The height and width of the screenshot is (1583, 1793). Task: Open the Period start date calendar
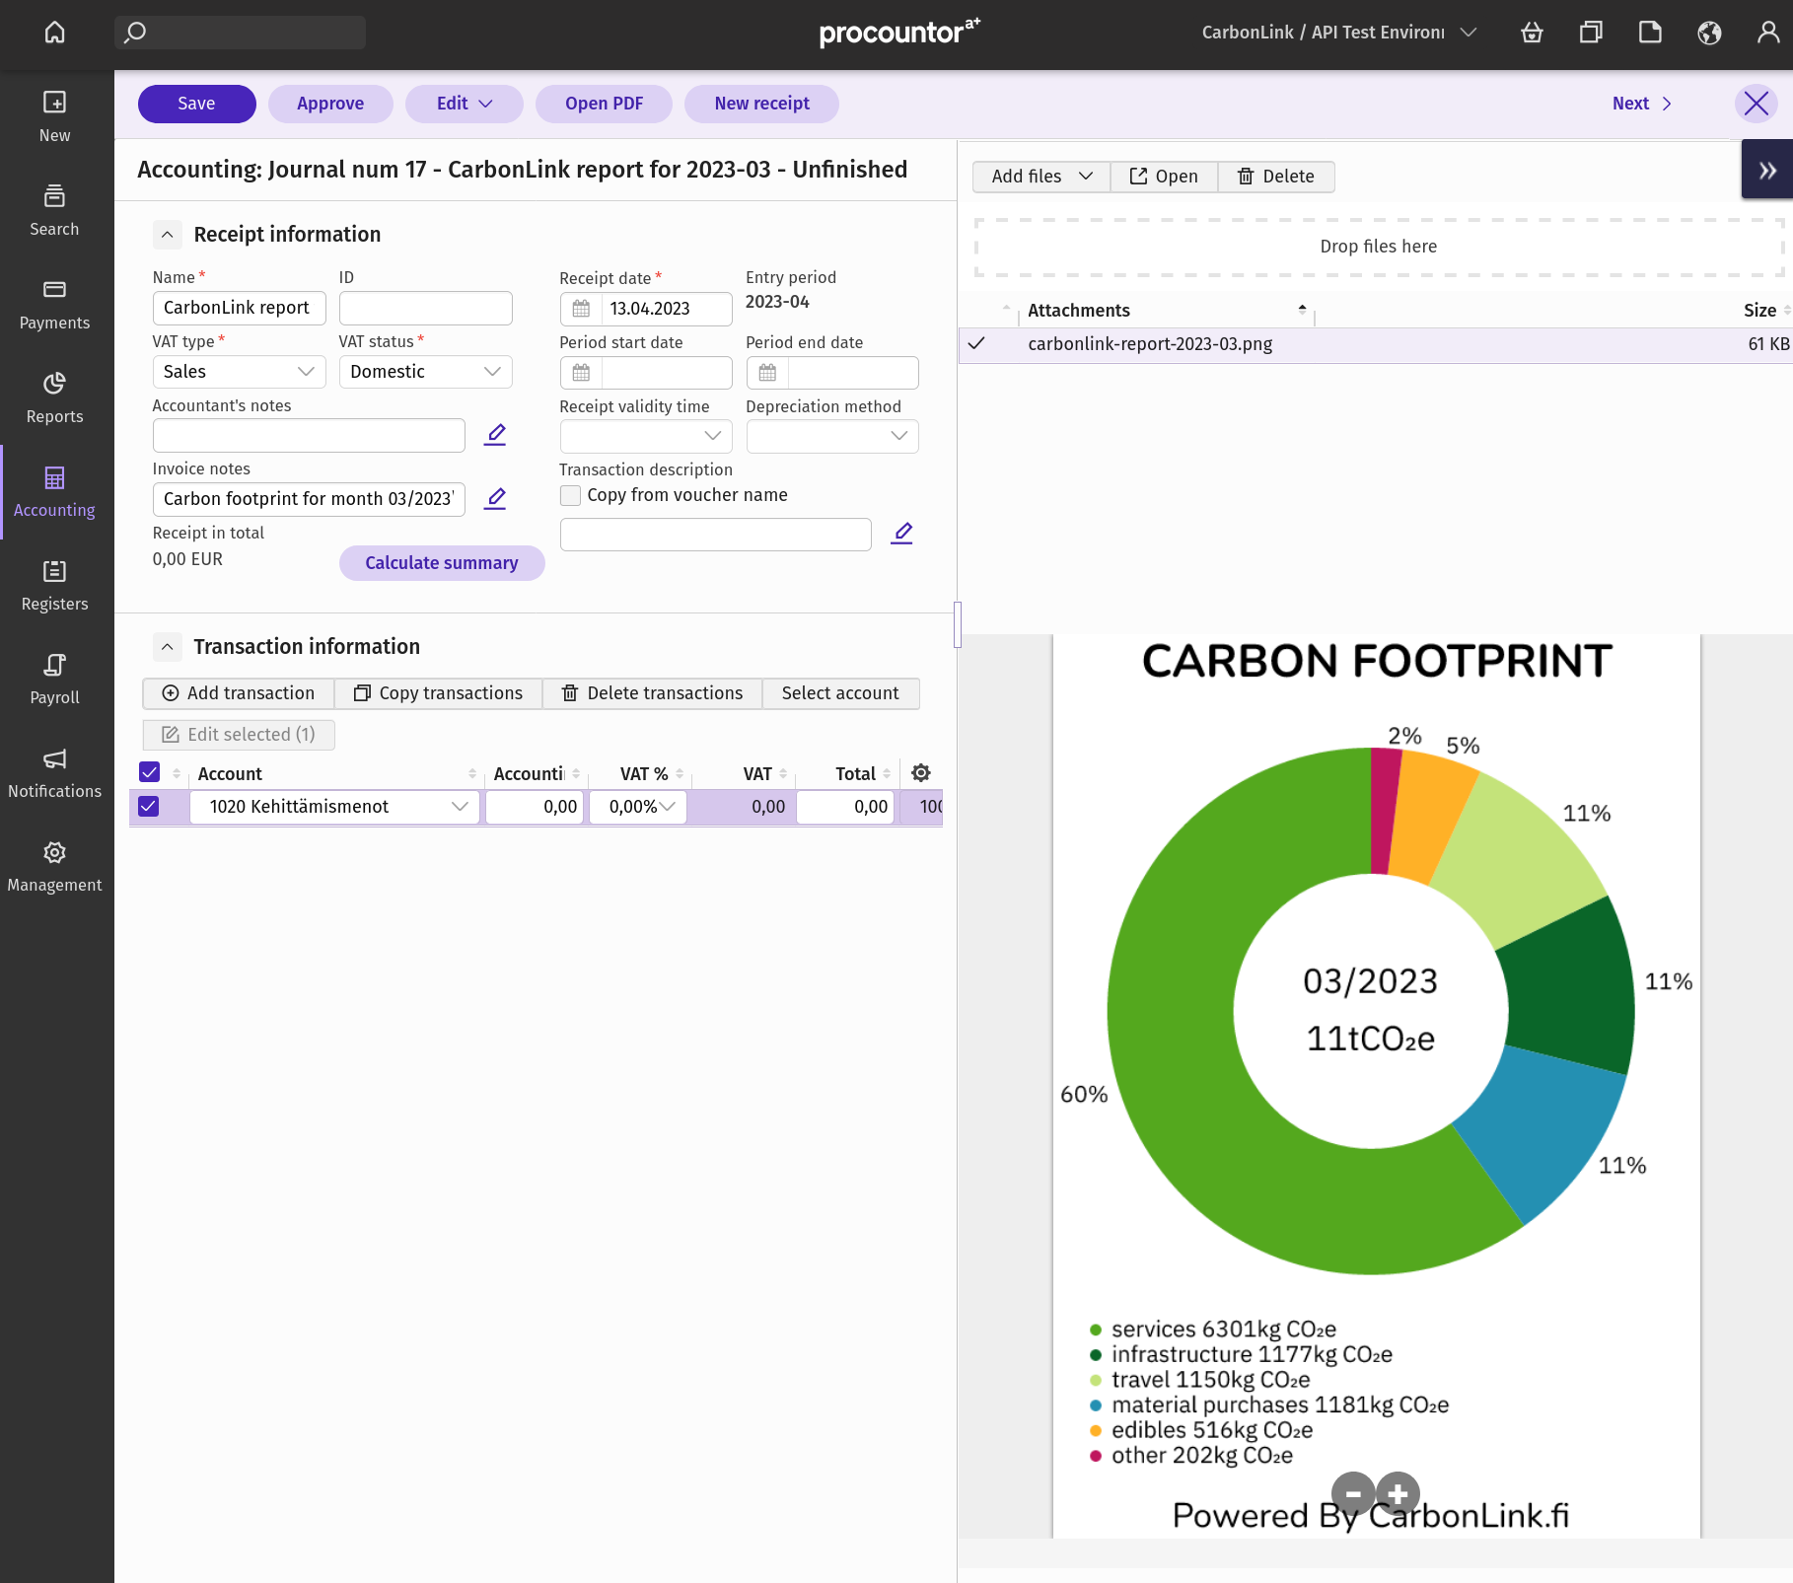(x=581, y=373)
